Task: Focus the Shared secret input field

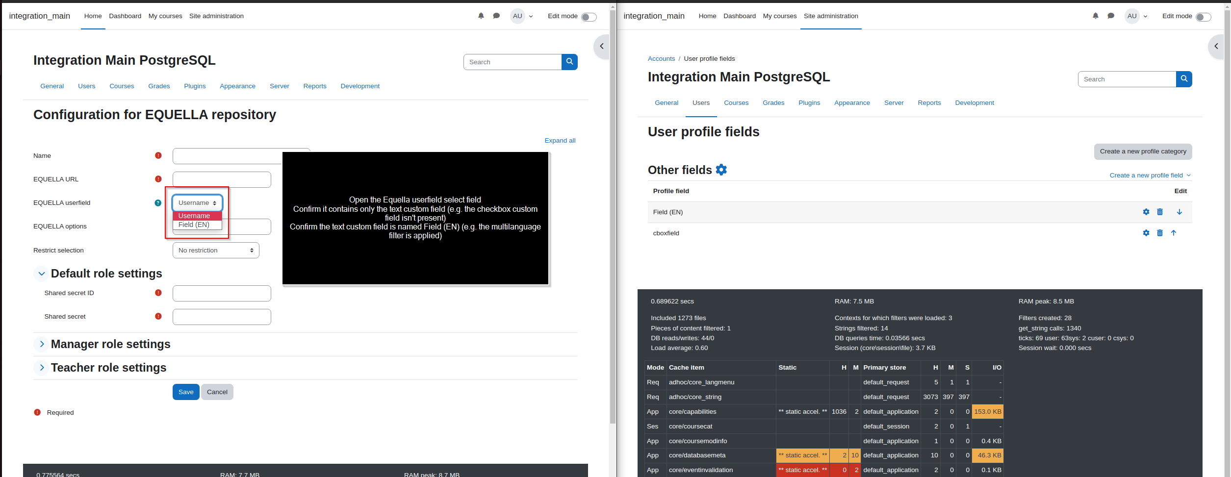Action: click(222, 317)
